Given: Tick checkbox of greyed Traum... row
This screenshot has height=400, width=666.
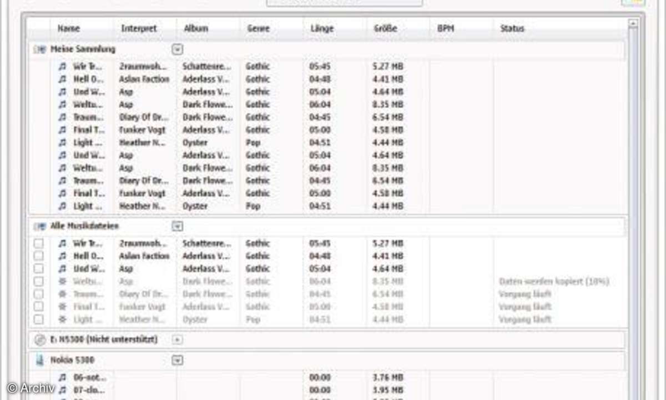Looking at the screenshot, I should [38, 294].
